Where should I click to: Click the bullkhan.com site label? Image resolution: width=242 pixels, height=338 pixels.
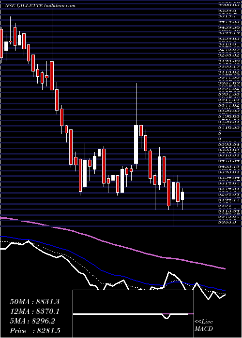click(x=60, y=6)
